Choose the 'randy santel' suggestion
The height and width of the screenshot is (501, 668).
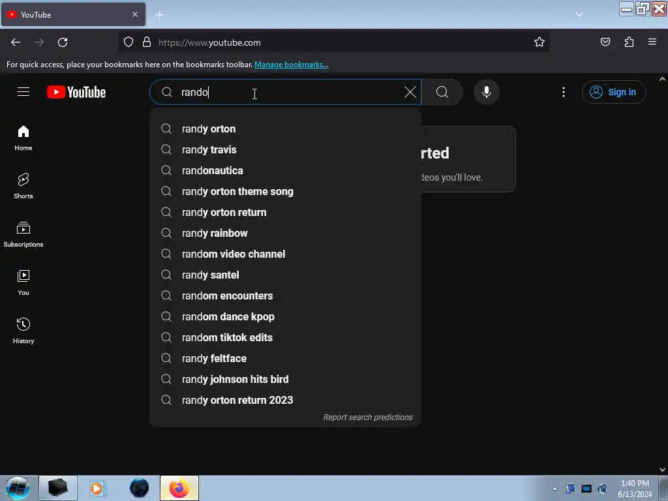(x=286, y=275)
